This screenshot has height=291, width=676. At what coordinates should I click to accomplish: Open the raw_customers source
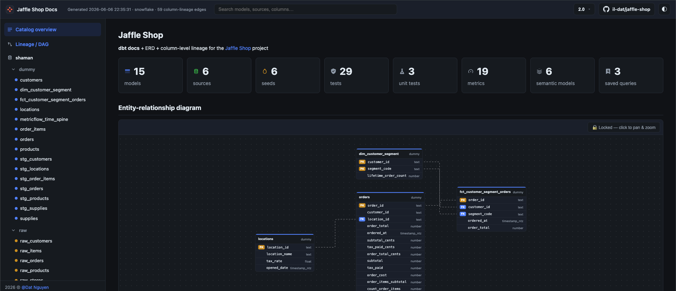click(x=36, y=241)
